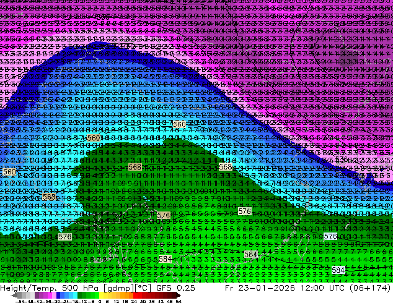Click the "[°C]" unit label
The image size is (393, 303).
click(142, 288)
